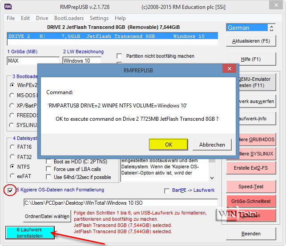Enable 'Use 64hd/32sec if possible' checkbox
286x246 pixels.
[x=48, y=177]
